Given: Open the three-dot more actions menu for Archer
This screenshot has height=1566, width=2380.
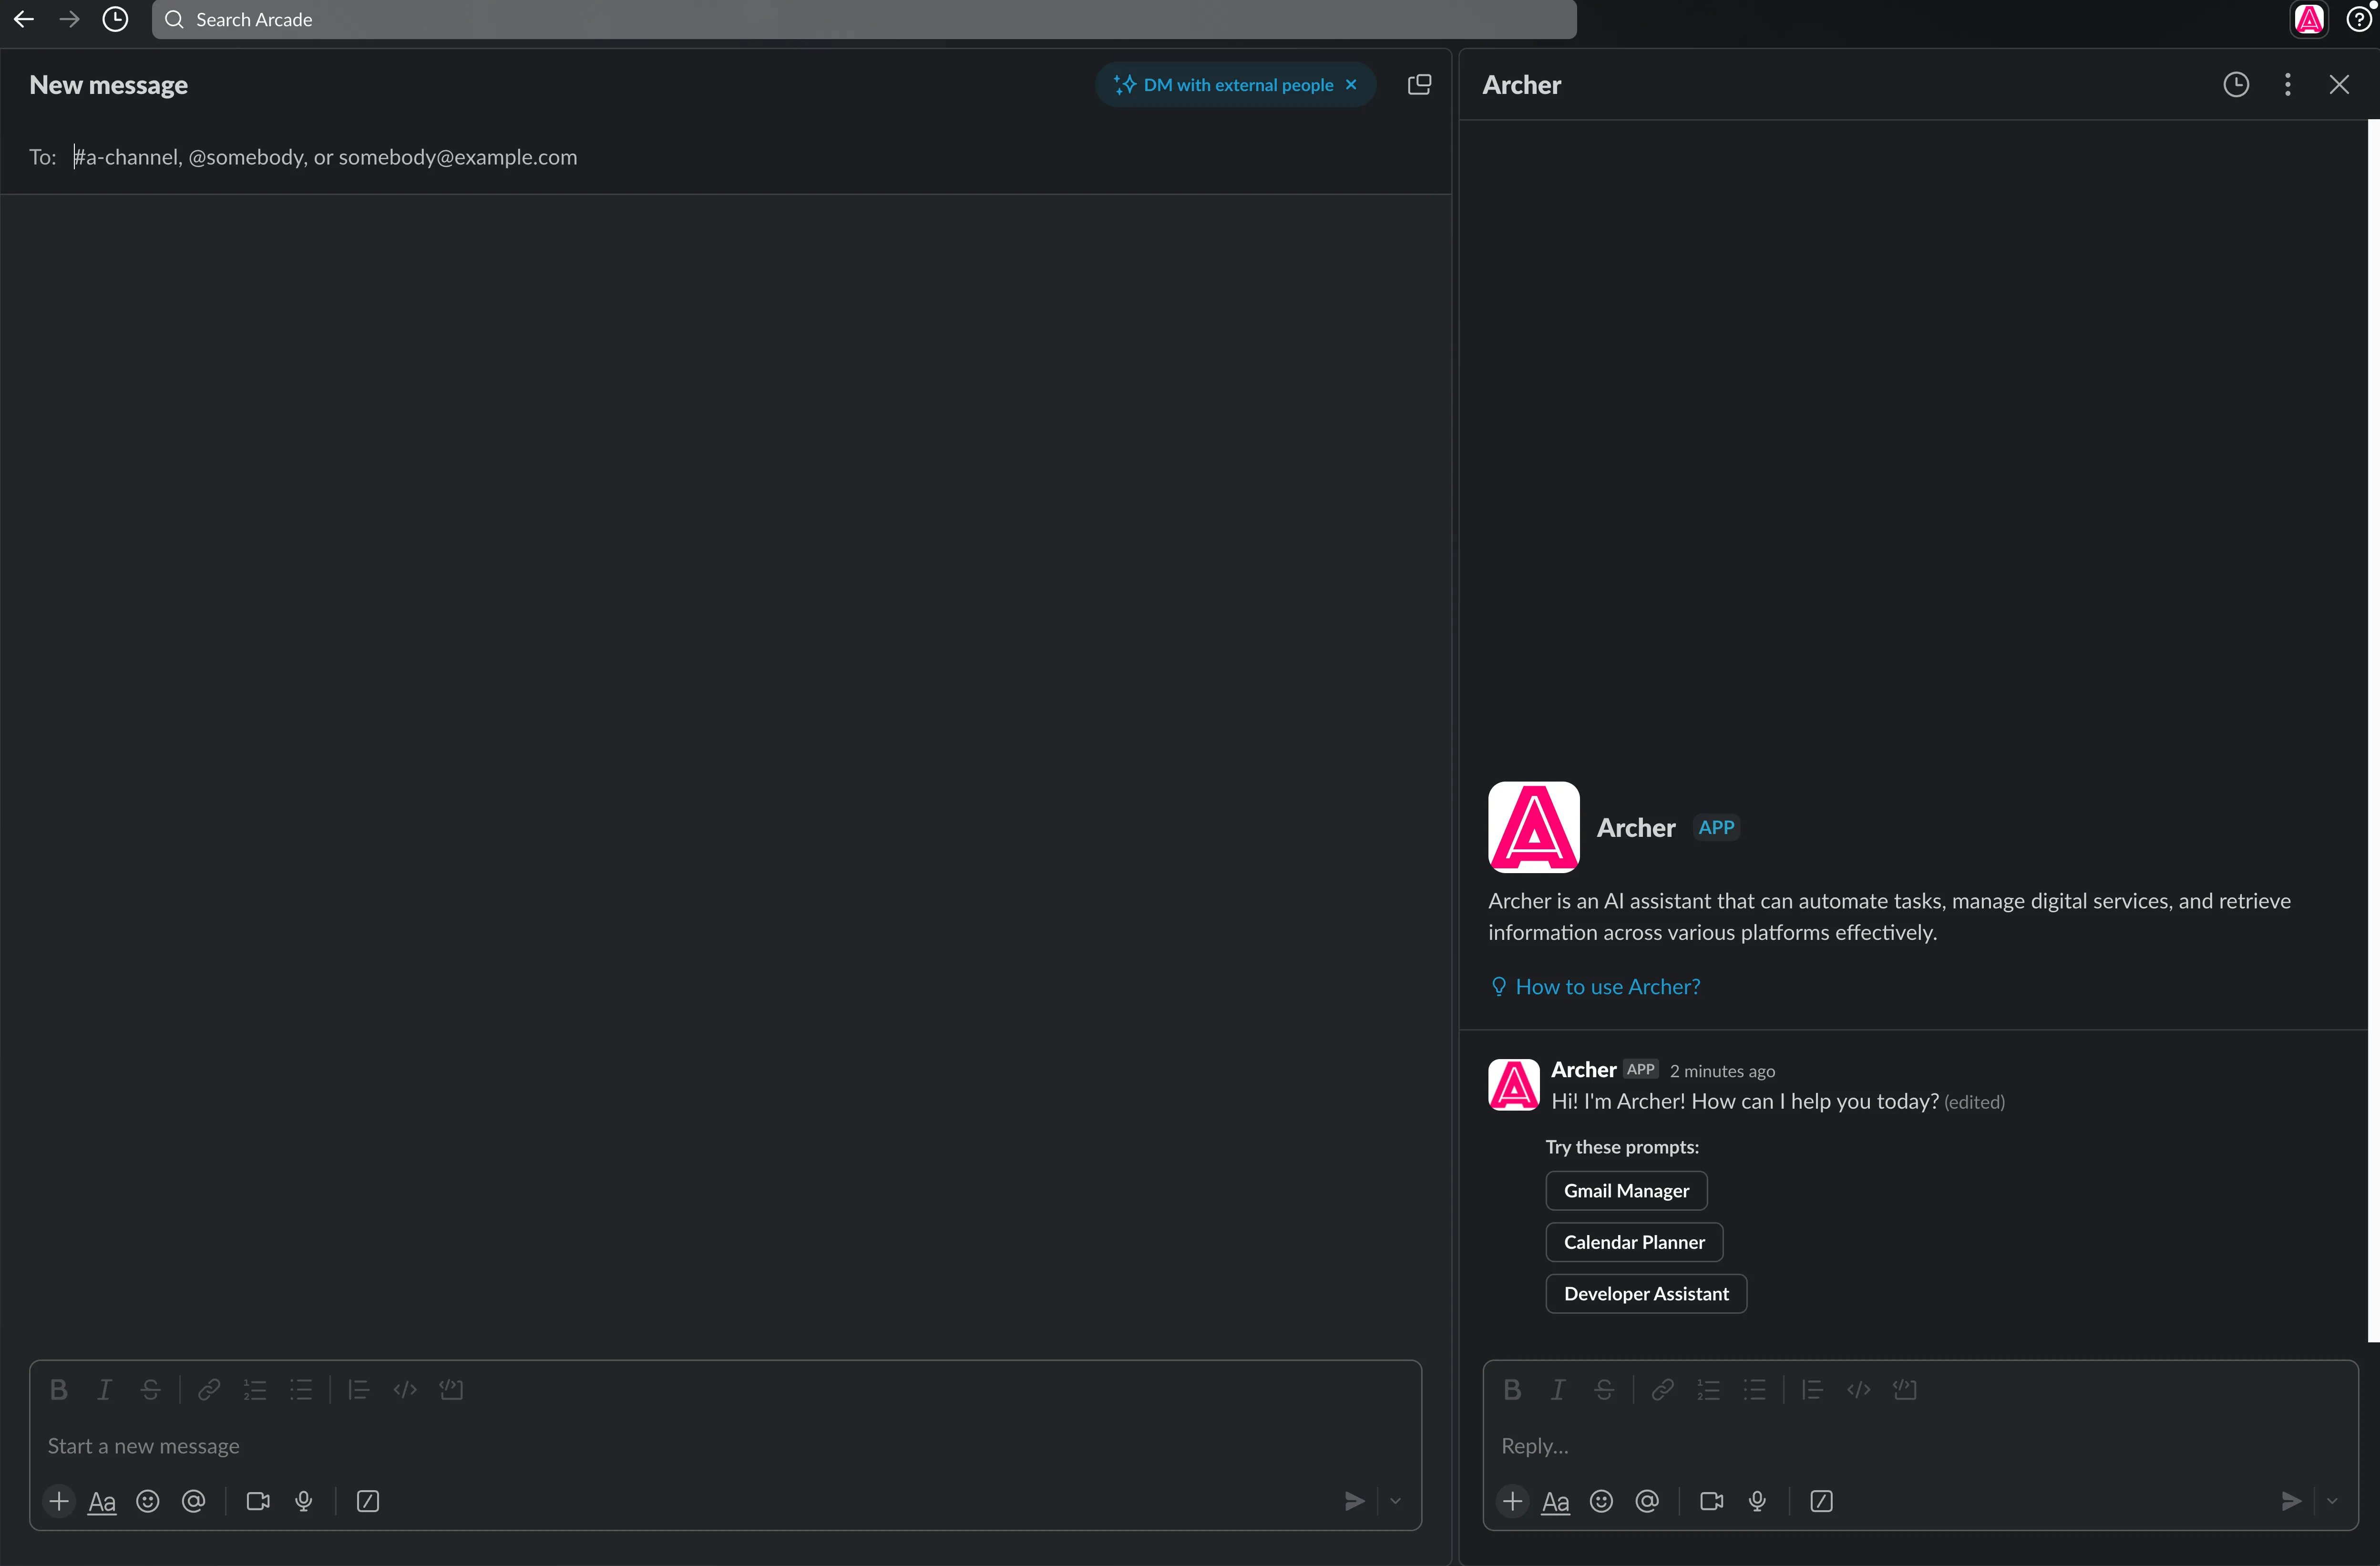Looking at the screenshot, I should [x=2287, y=85].
